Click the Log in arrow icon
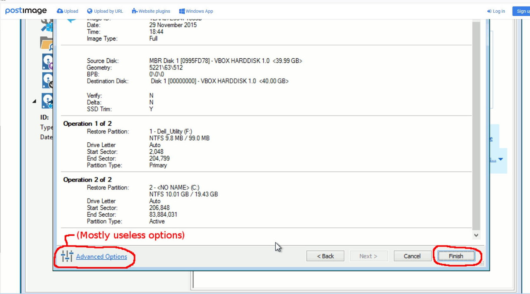Viewport: 530px width, 294px height. coord(489,11)
